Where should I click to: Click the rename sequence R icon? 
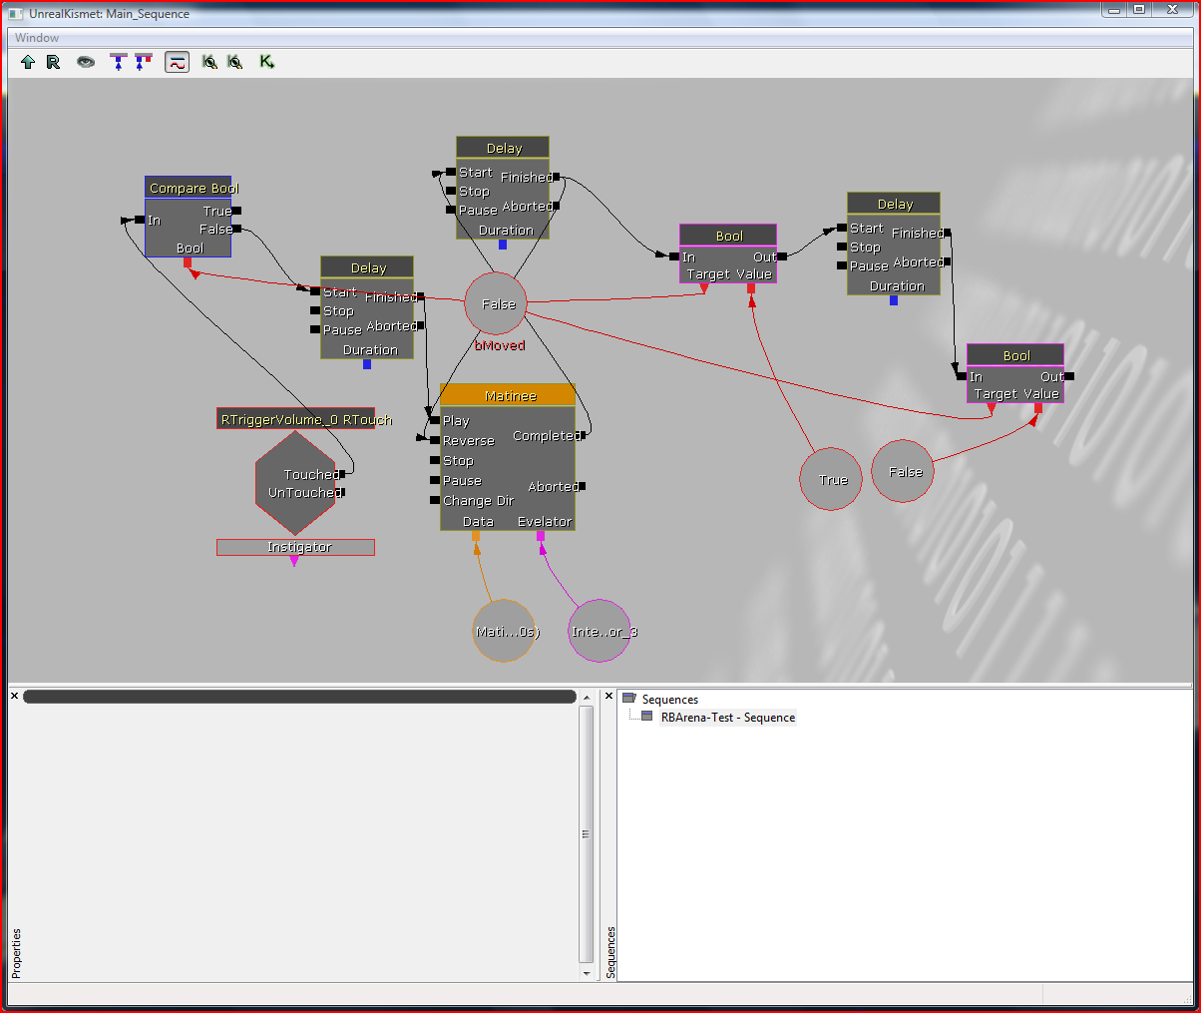coord(53,62)
